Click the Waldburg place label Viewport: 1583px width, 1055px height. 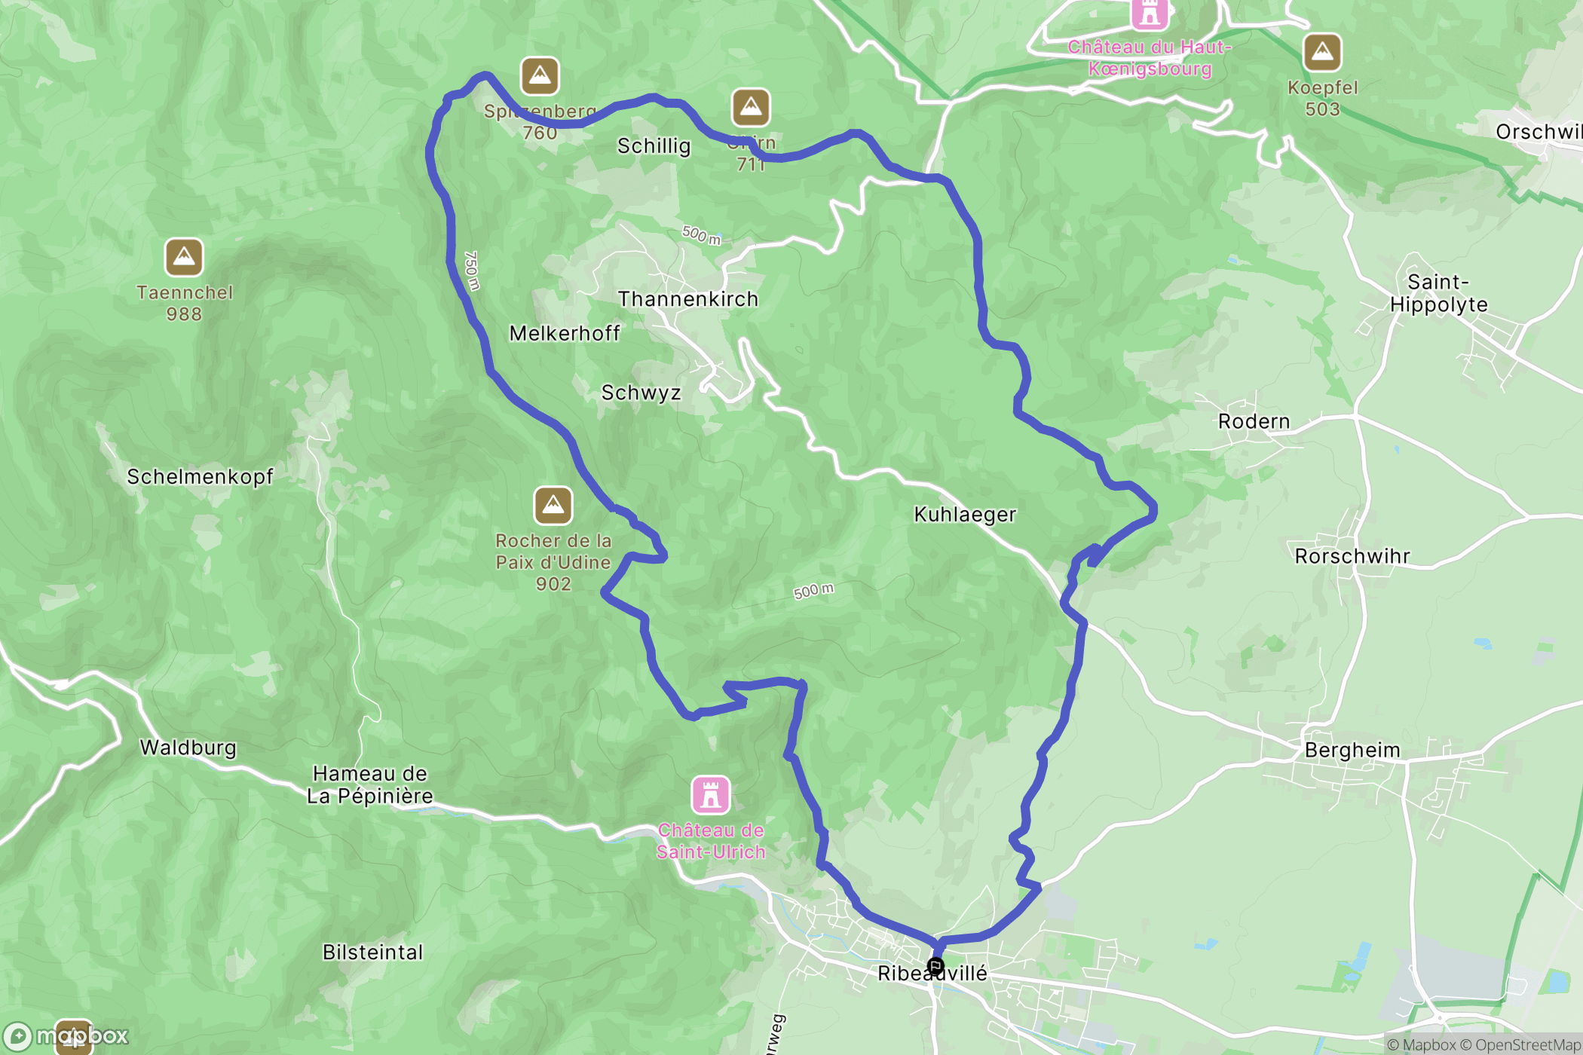[188, 748]
